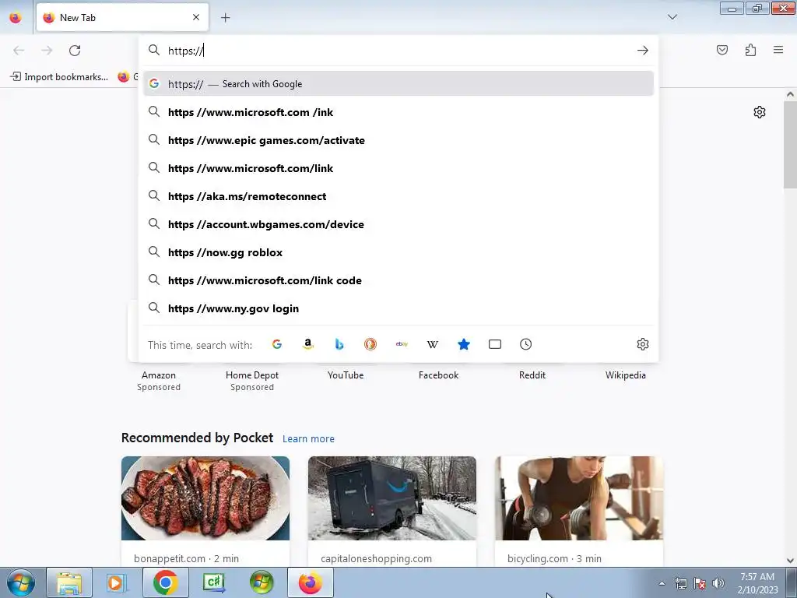The height and width of the screenshot is (598, 797).
Task: Click Import bookmarks in bookmarks toolbar
Action: tap(59, 77)
